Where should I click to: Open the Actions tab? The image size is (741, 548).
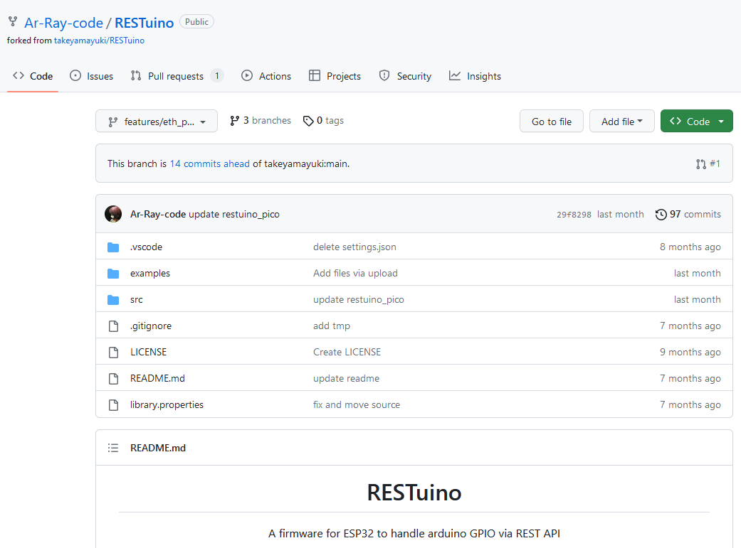[x=266, y=76]
